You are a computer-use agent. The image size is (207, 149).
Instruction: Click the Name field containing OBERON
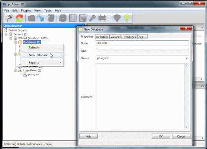click(142, 43)
